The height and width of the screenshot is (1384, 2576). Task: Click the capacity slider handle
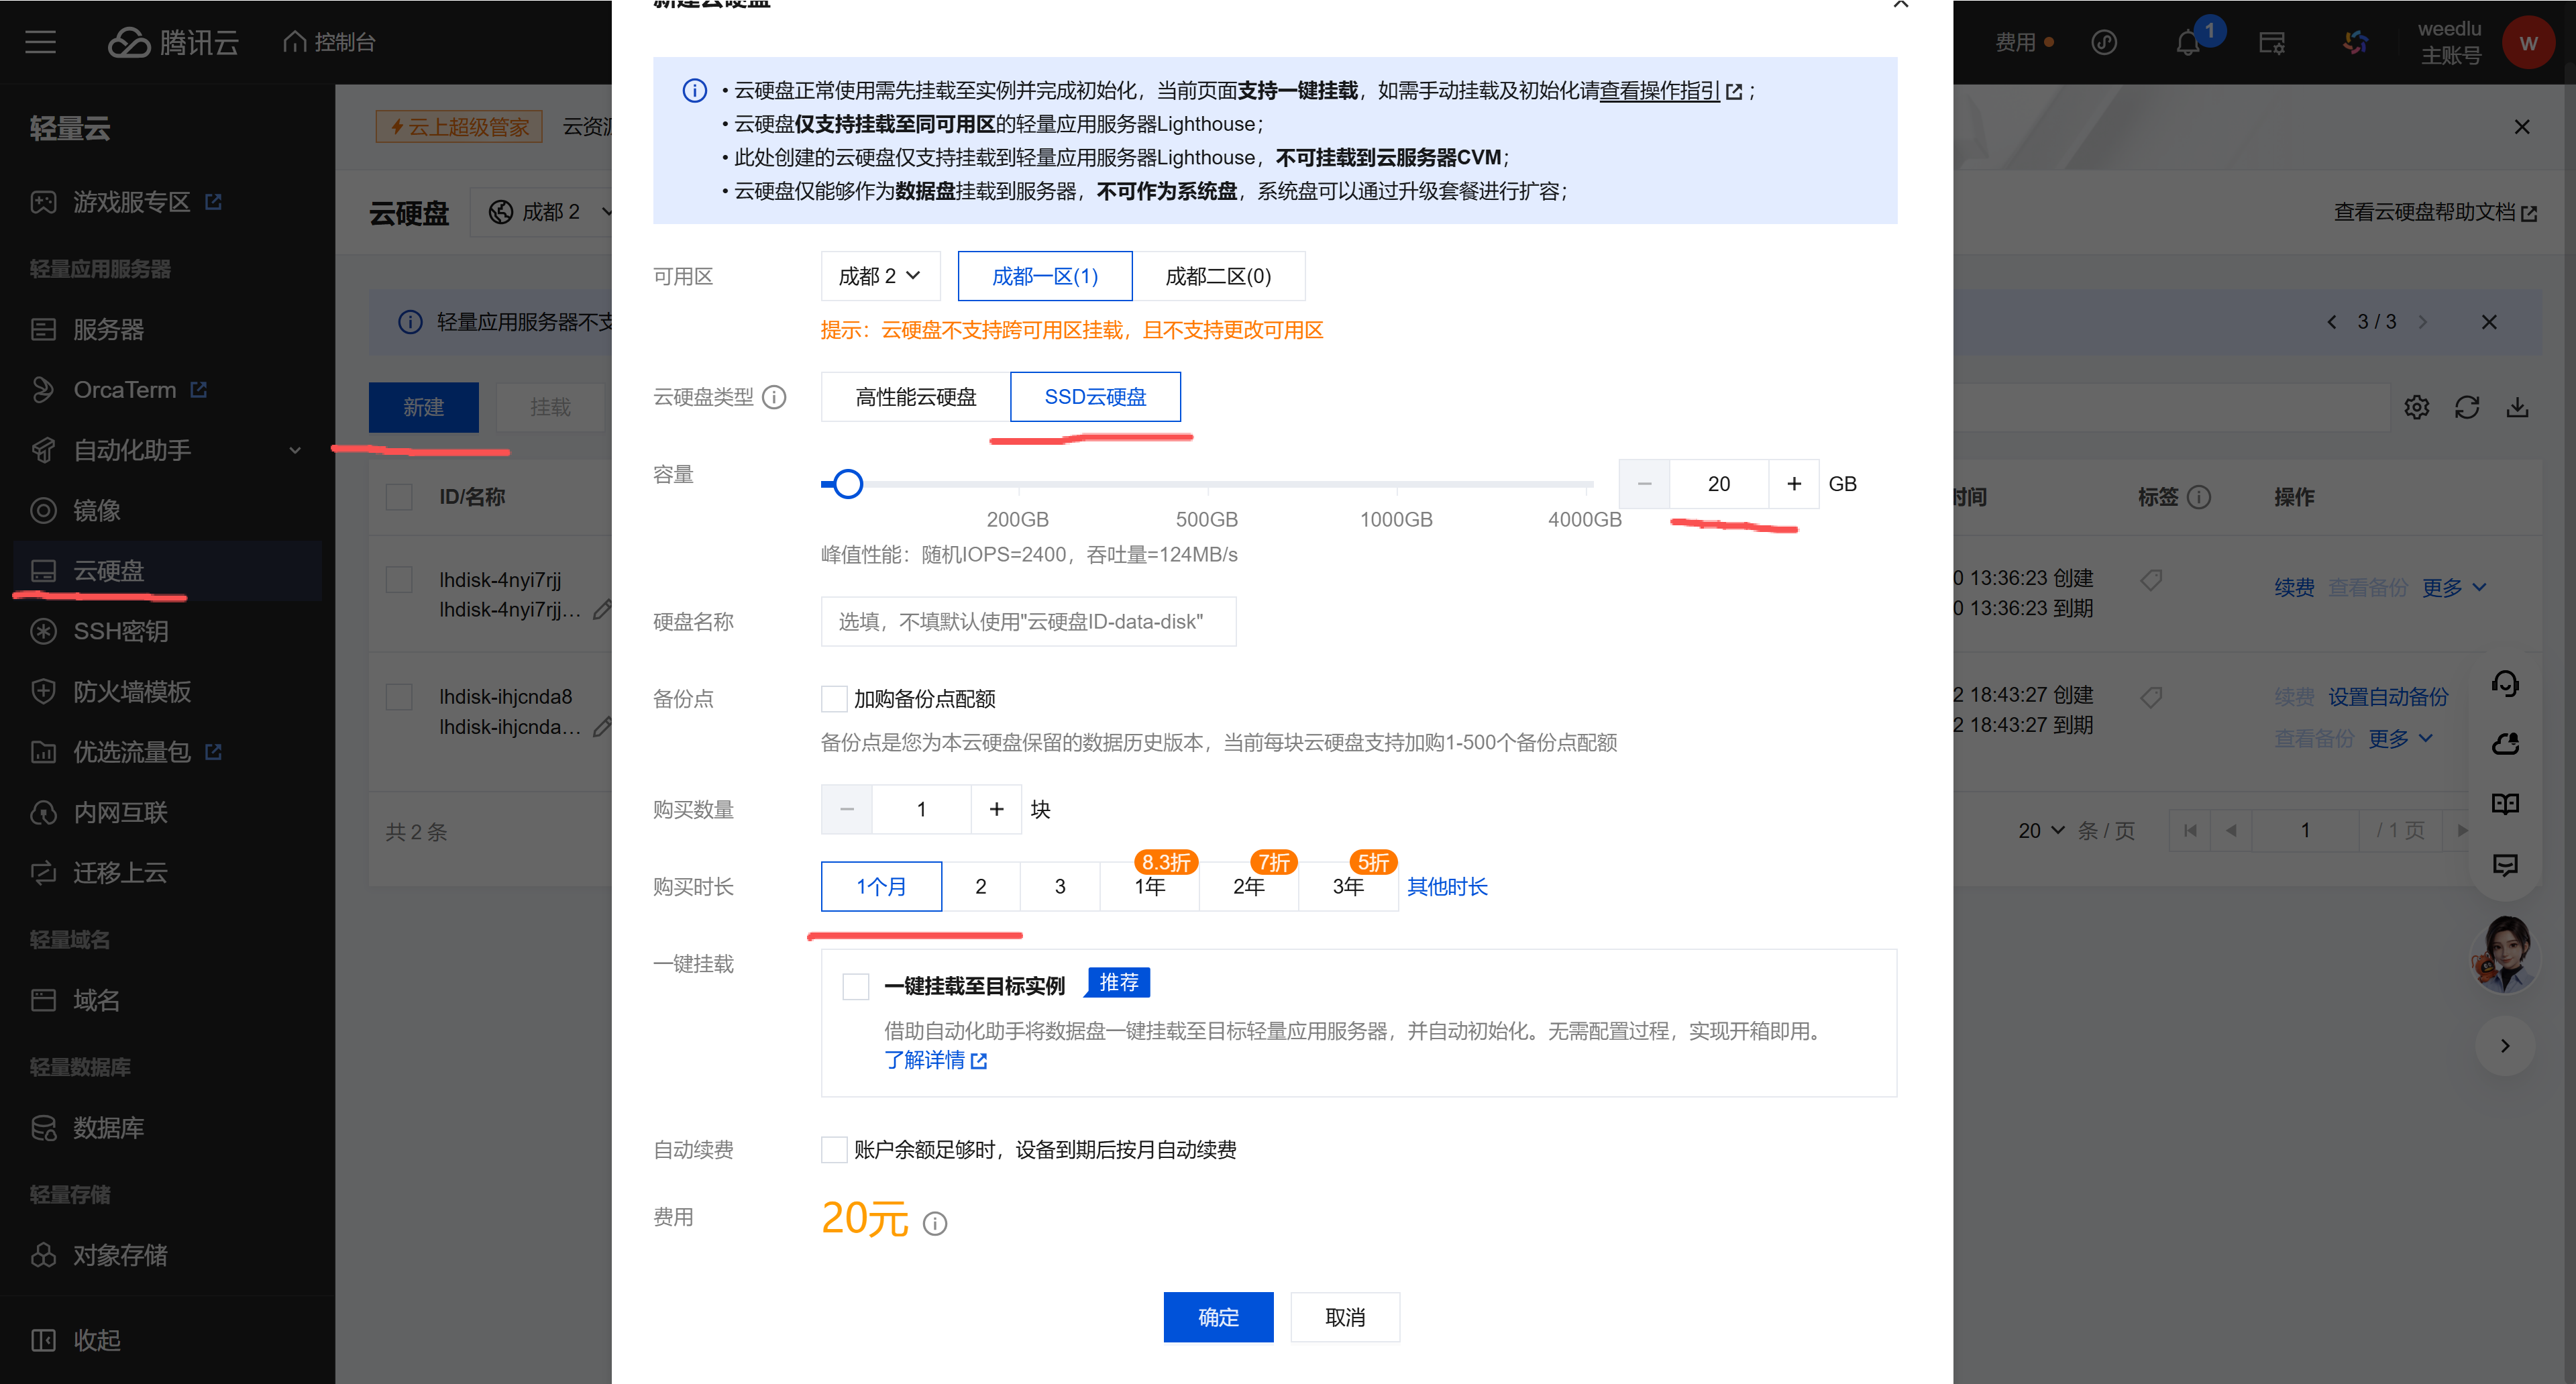(848, 484)
